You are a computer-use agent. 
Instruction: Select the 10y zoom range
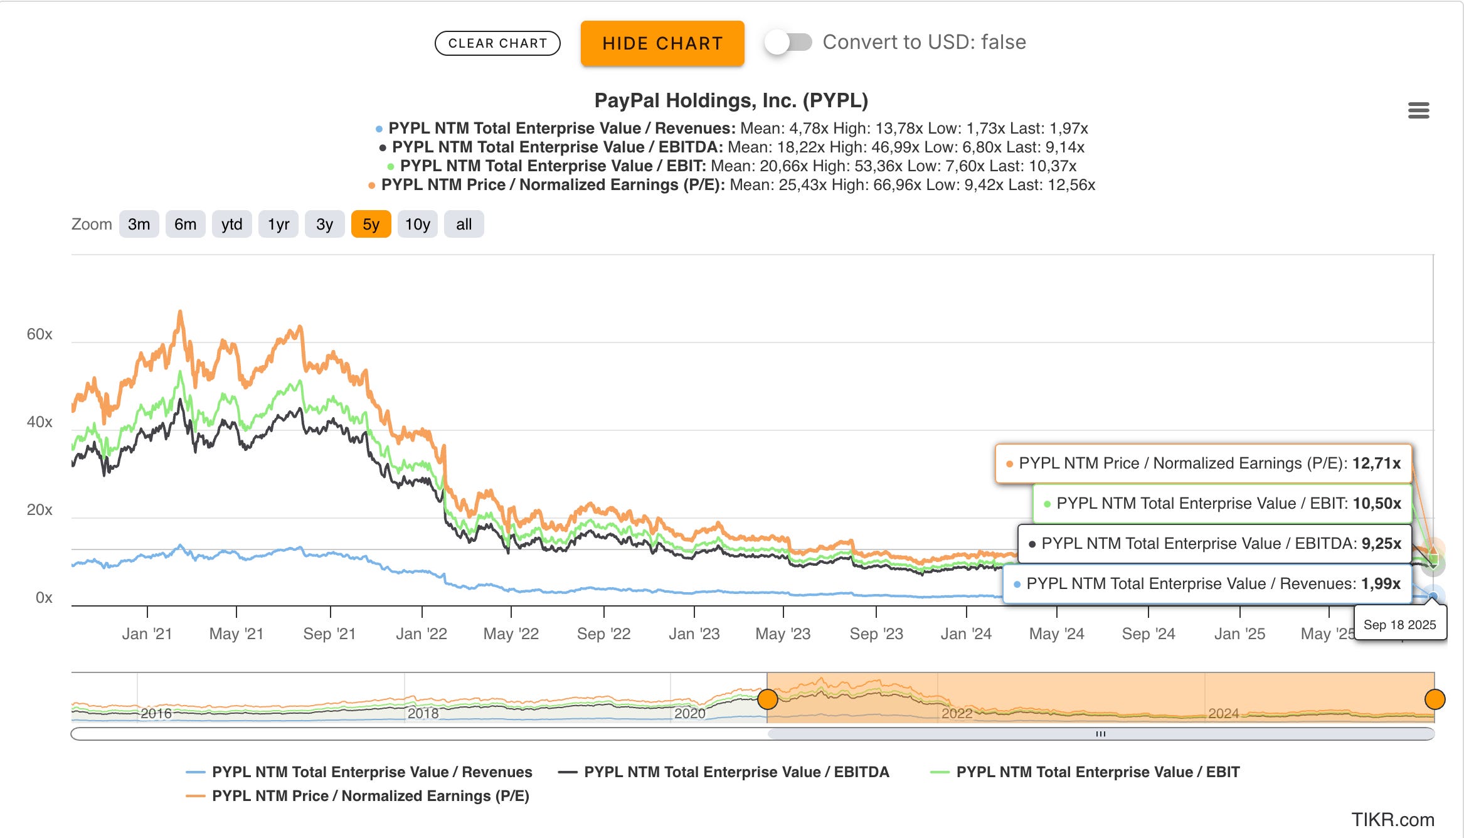point(417,225)
